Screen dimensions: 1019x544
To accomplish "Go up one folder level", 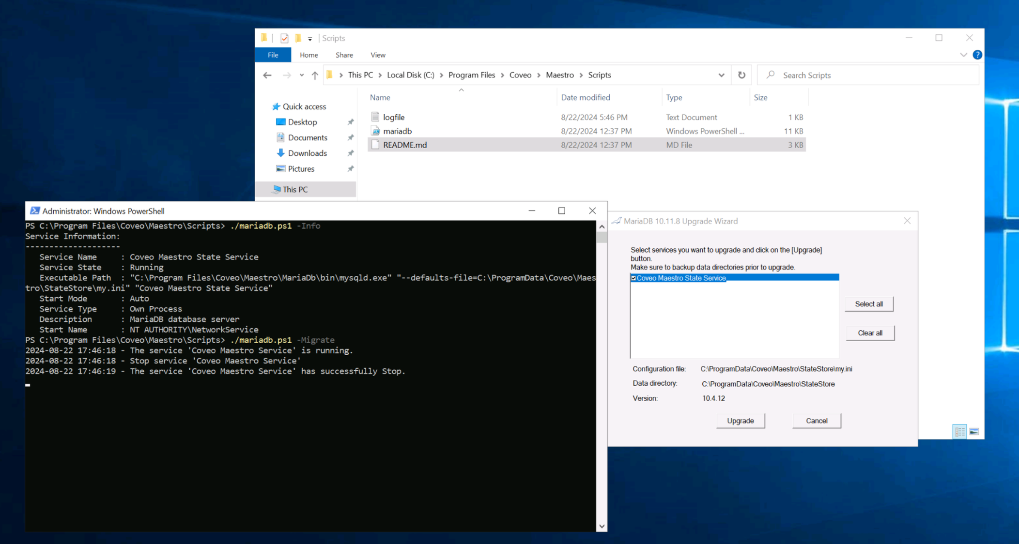I will [315, 75].
